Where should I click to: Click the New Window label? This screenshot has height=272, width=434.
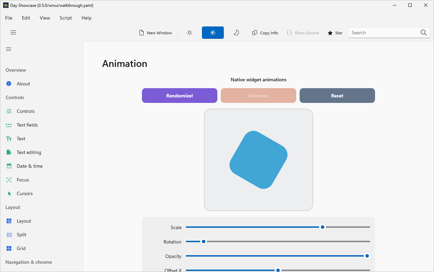(x=159, y=33)
